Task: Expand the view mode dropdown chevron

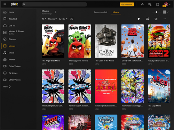Action: 168,12
